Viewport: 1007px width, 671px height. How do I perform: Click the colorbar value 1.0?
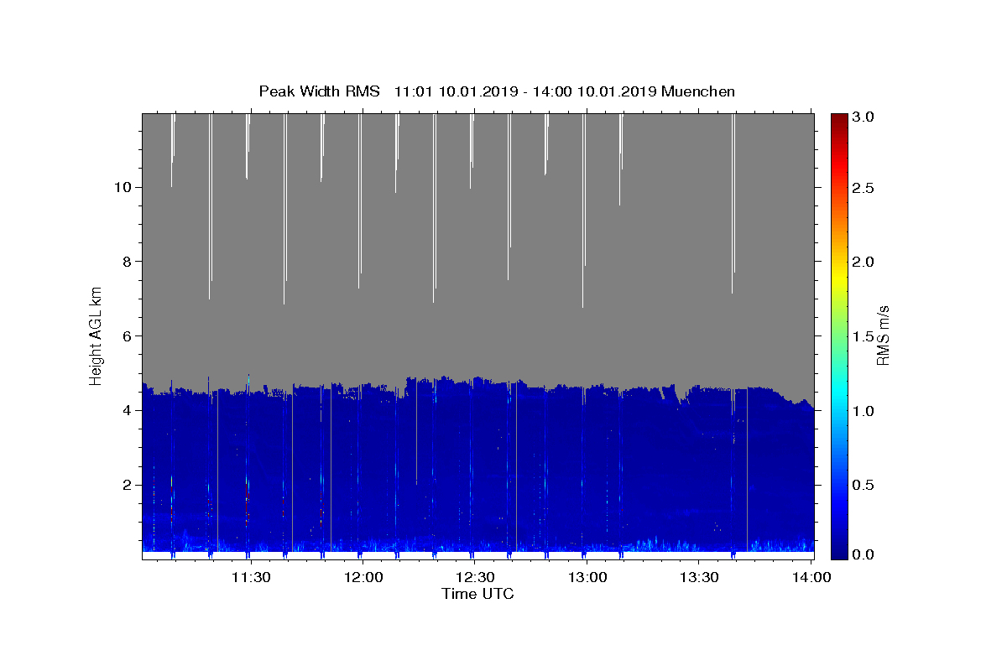click(864, 411)
